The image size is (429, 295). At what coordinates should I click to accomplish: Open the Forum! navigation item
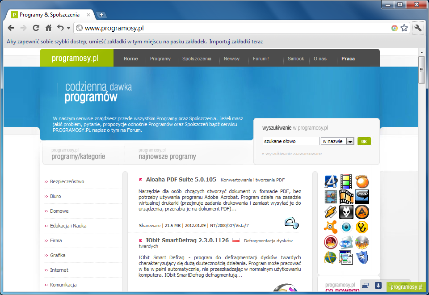(261, 59)
